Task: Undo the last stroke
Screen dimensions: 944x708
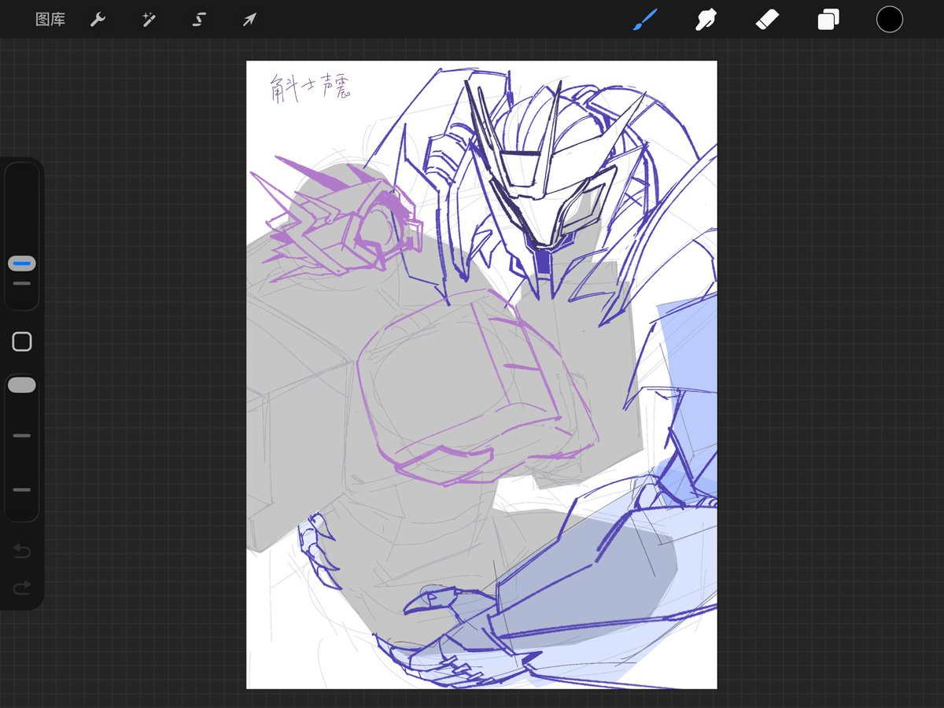Action: (22, 551)
